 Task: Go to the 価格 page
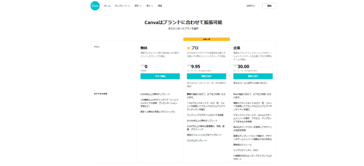tap(160, 6)
